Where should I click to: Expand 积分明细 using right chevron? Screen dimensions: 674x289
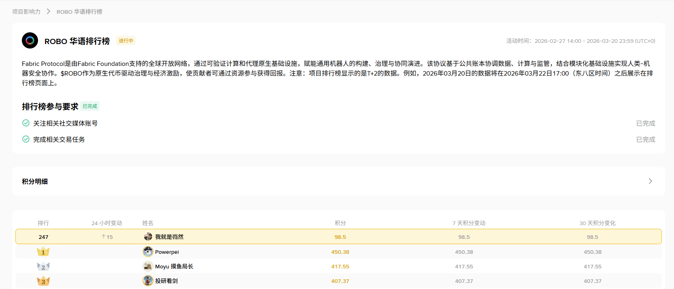pyautogui.click(x=651, y=181)
